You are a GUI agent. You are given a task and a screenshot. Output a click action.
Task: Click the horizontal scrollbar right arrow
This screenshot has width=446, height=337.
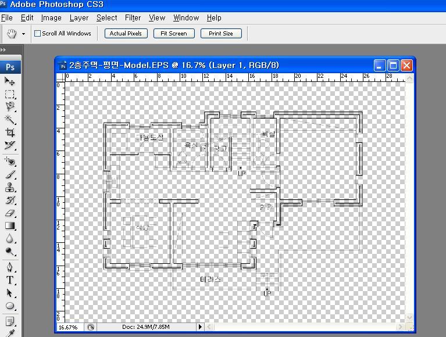tap(401, 327)
